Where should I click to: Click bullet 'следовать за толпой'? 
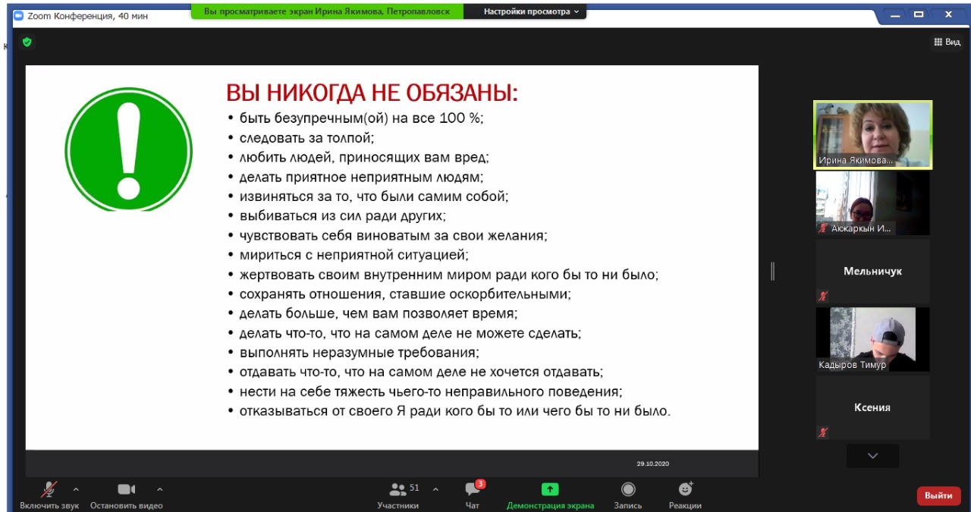[306, 138]
